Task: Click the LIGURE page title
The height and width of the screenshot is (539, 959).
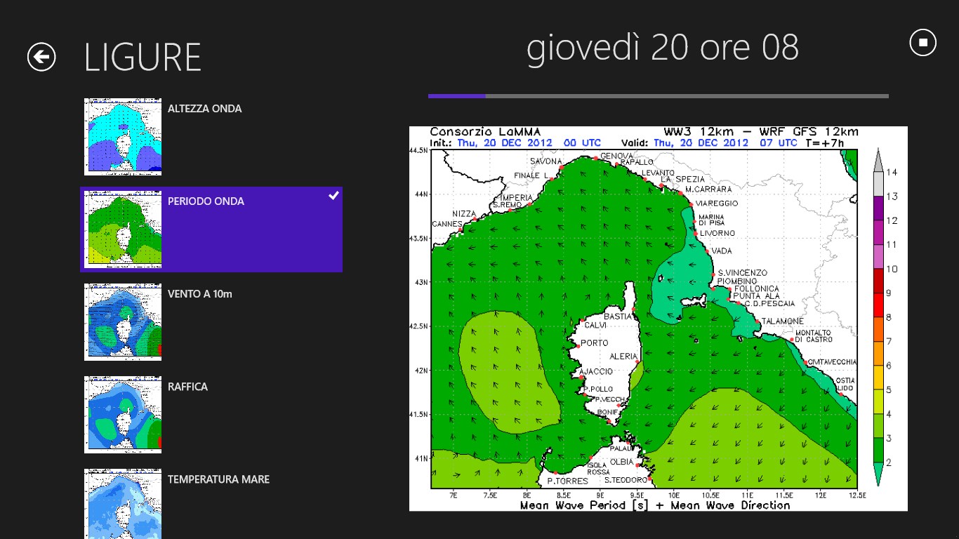Action: pos(143,58)
